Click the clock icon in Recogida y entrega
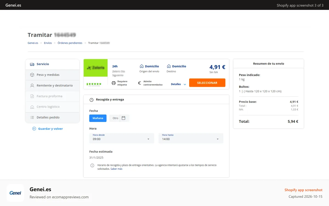The height and width of the screenshot is (206, 329). (92, 100)
